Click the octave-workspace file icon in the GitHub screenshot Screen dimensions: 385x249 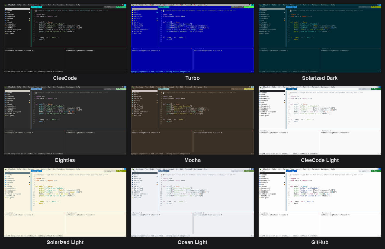[x=260, y=194]
